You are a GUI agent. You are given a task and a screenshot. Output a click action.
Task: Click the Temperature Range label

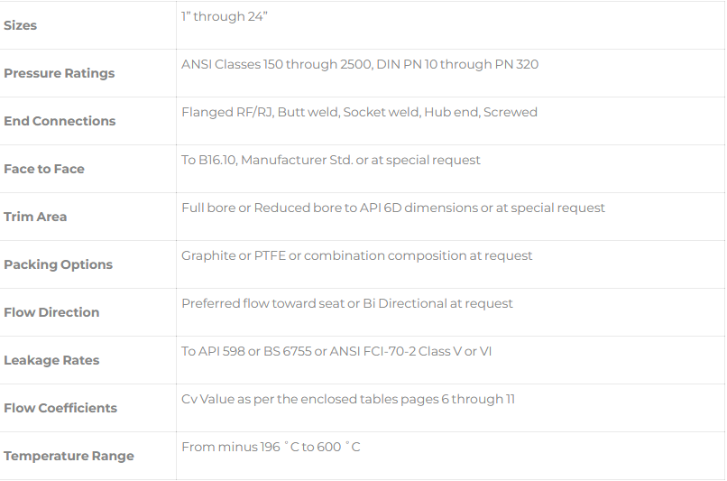click(69, 456)
